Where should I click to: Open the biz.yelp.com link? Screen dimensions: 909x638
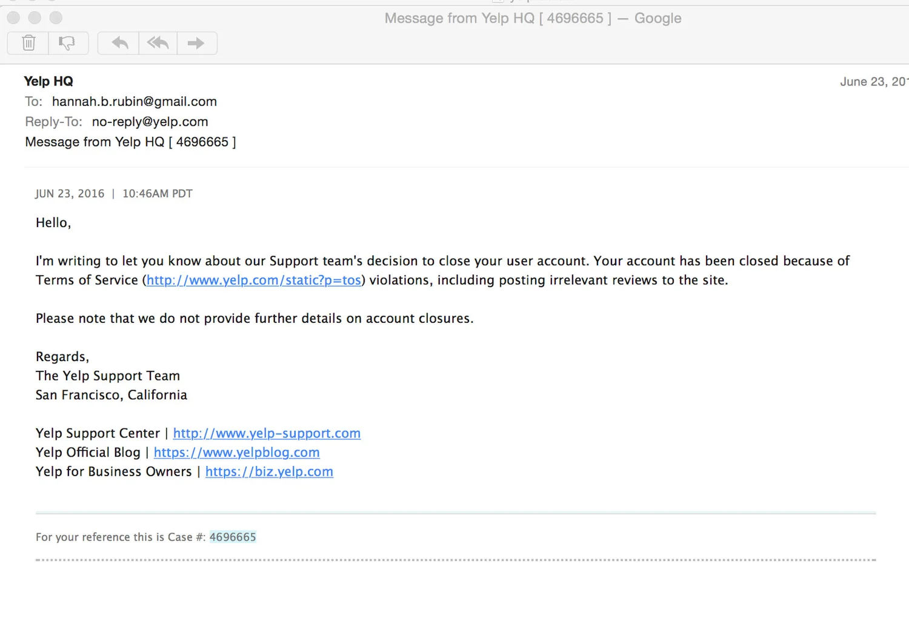(x=269, y=471)
